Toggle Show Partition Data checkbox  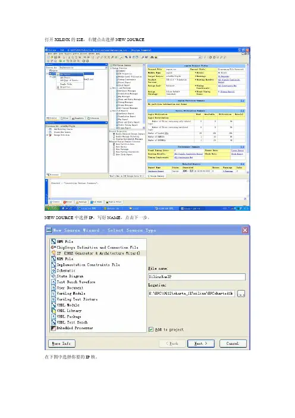point(114,144)
